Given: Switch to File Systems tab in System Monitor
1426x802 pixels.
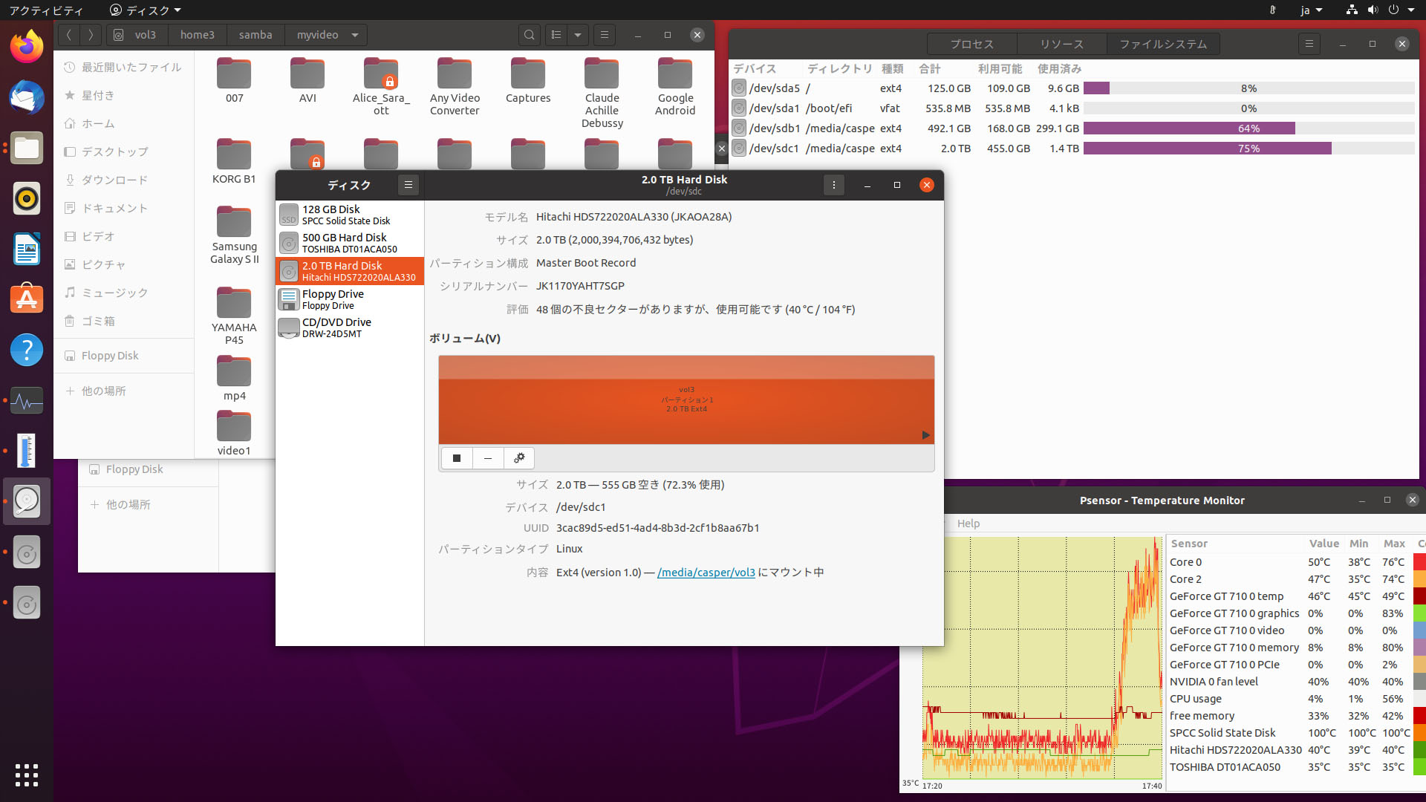Looking at the screenshot, I should tap(1163, 44).
